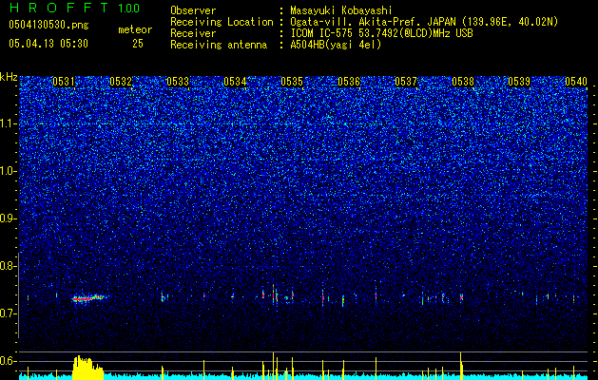Click the 0538 time marker
598x380 pixels.
click(463, 82)
